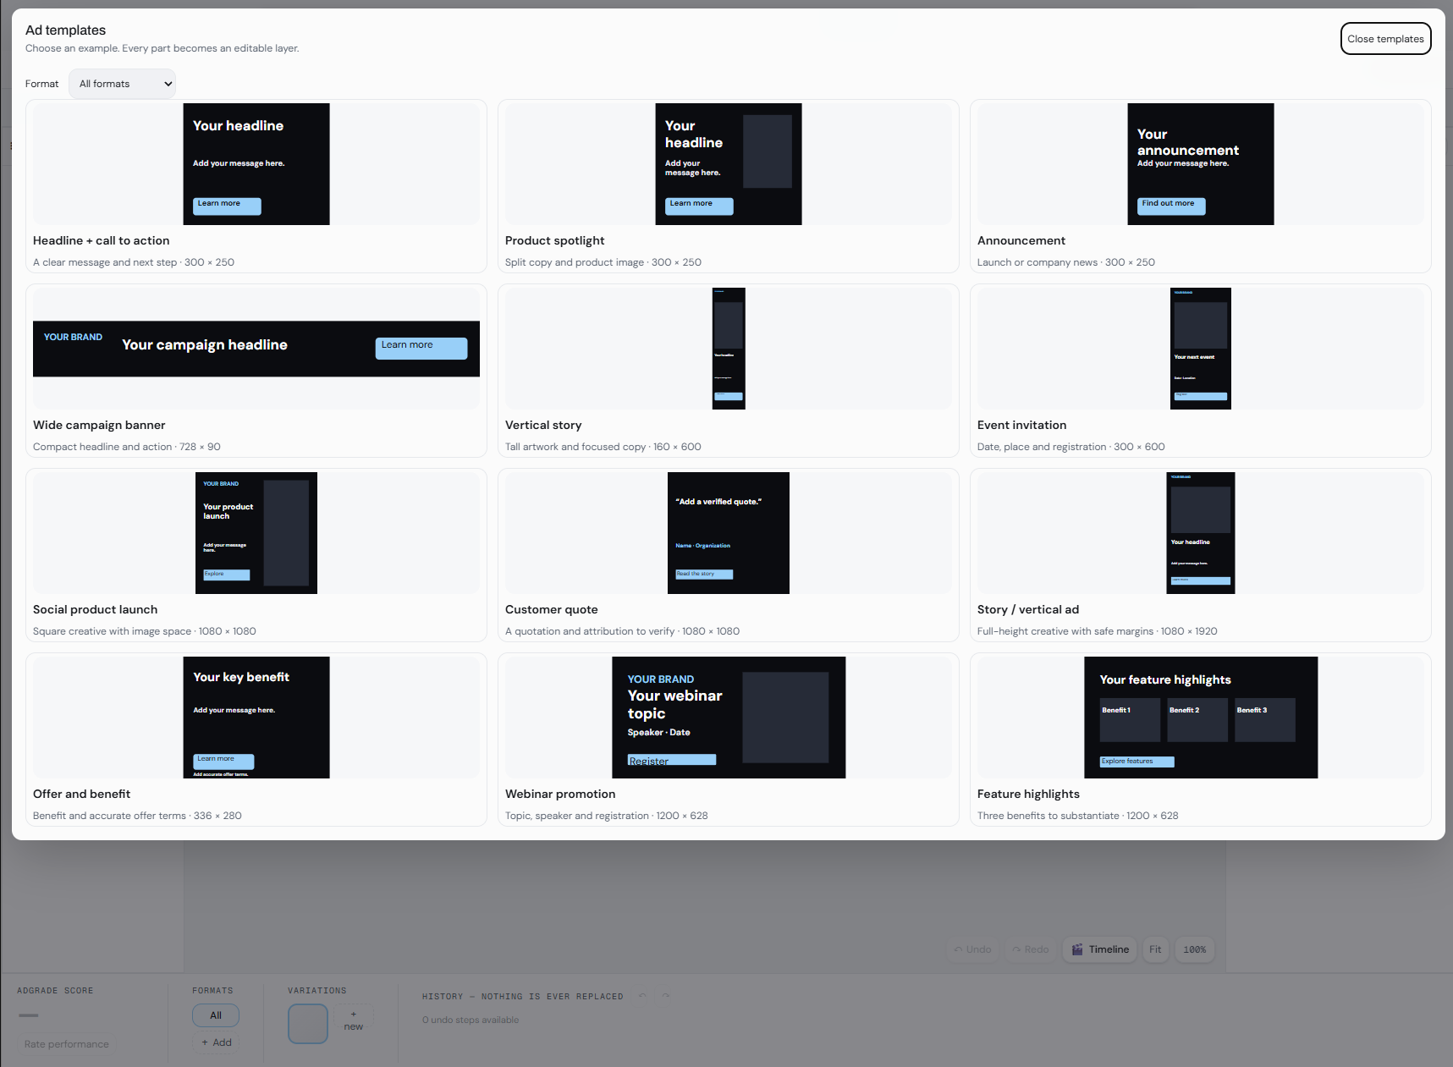Click the Redo button in the editor toolbar
The height and width of the screenshot is (1067, 1453).
pyautogui.click(x=1030, y=949)
